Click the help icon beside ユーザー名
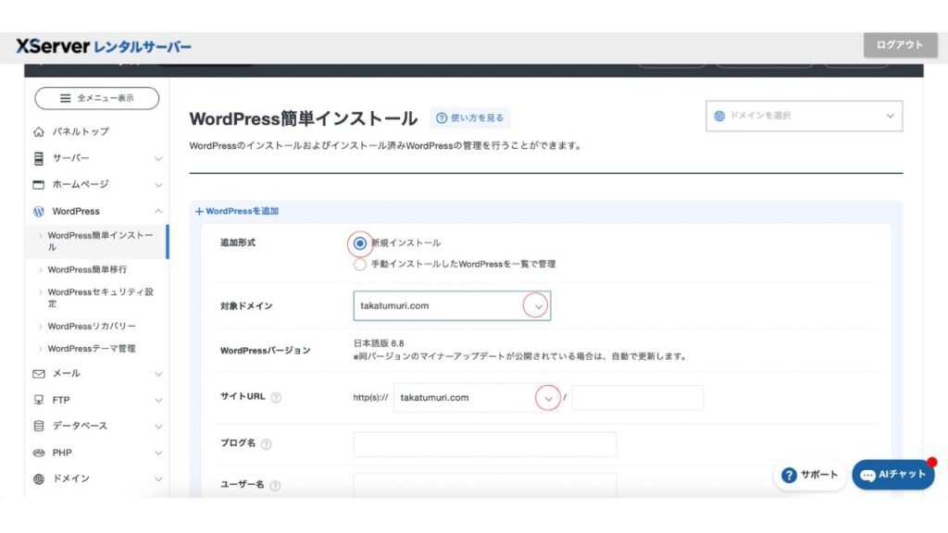Image resolution: width=948 pixels, height=533 pixels. tap(275, 486)
